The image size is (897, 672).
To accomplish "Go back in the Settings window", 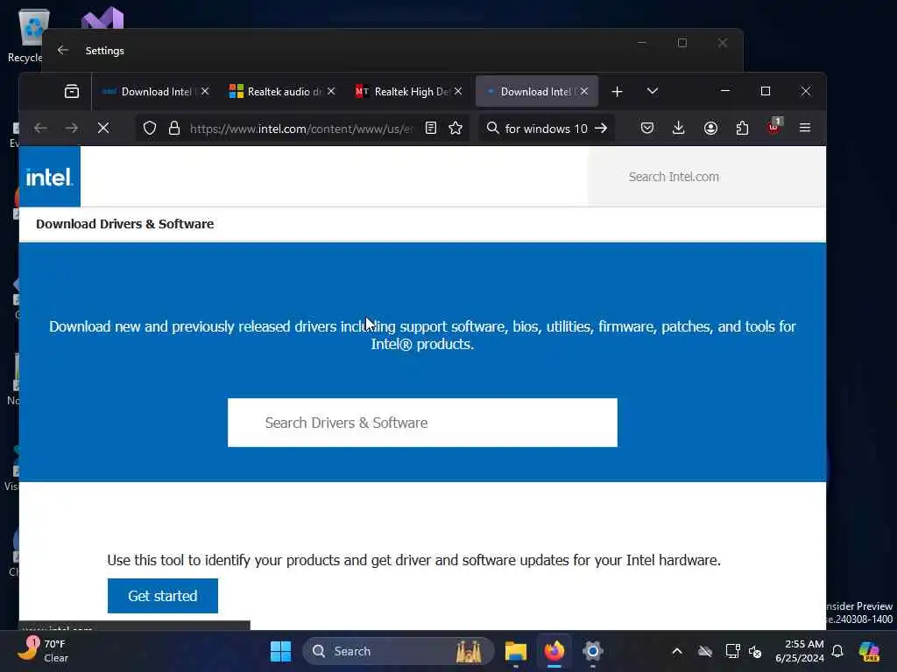I will 63,50.
